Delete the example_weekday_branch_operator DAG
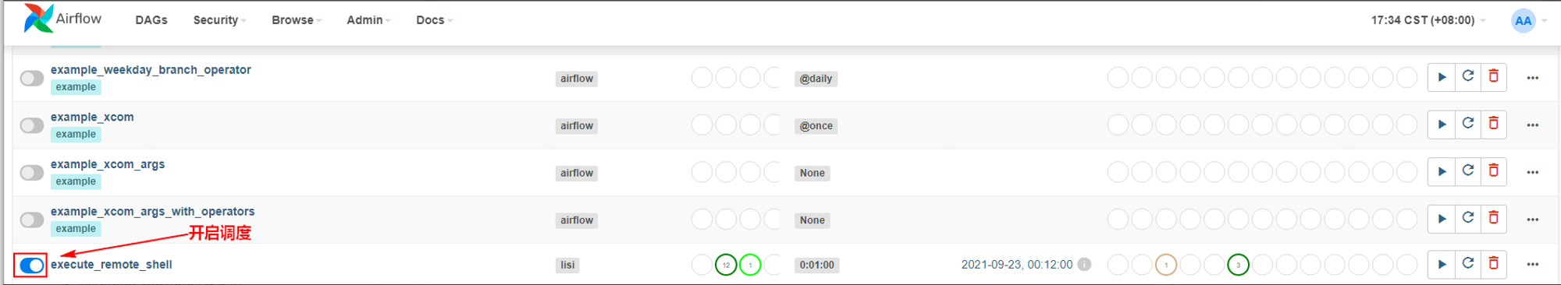1561x285 pixels. (1494, 76)
